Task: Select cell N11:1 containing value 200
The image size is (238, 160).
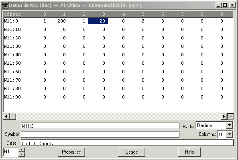Action: 61,21
